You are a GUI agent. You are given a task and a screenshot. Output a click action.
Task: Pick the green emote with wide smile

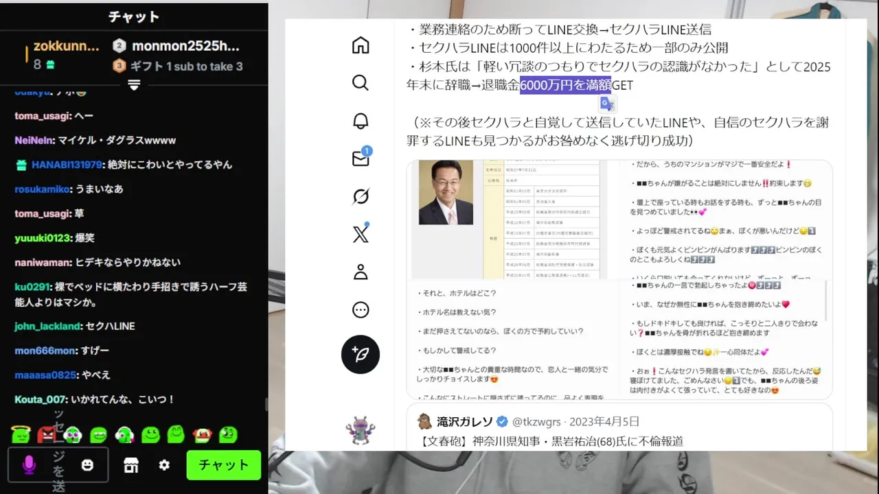pos(150,434)
